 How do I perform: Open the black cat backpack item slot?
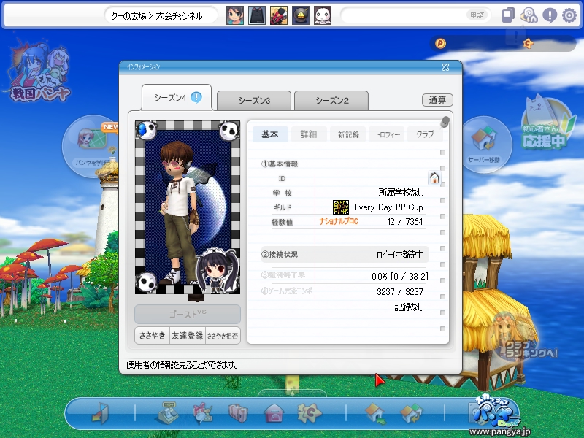(x=257, y=15)
